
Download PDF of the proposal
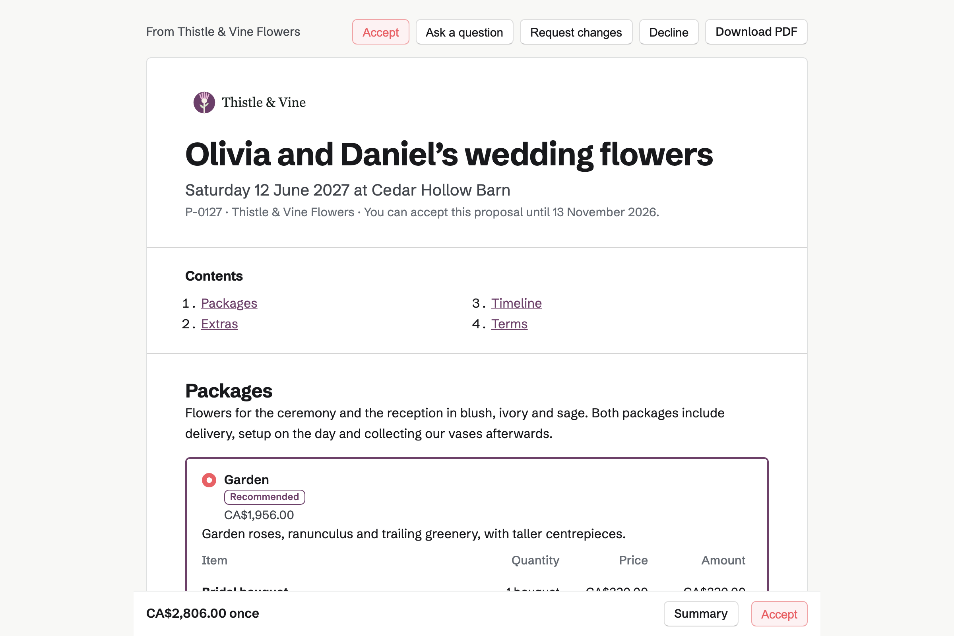coord(756,32)
